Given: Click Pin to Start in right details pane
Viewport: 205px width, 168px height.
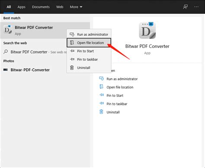Looking at the screenshot, I should tap(115, 95).
